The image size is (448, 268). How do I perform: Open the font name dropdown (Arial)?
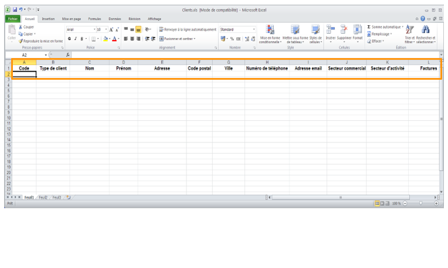79,29
